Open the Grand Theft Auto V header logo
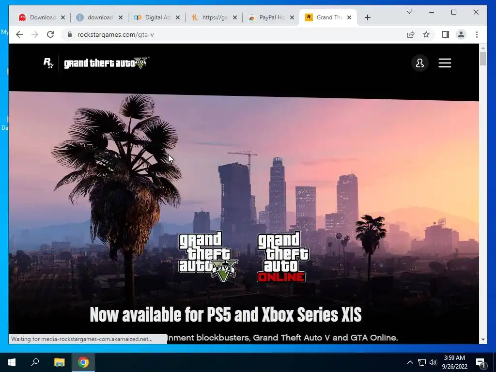Screen dimensions: 496x372 click(106, 63)
